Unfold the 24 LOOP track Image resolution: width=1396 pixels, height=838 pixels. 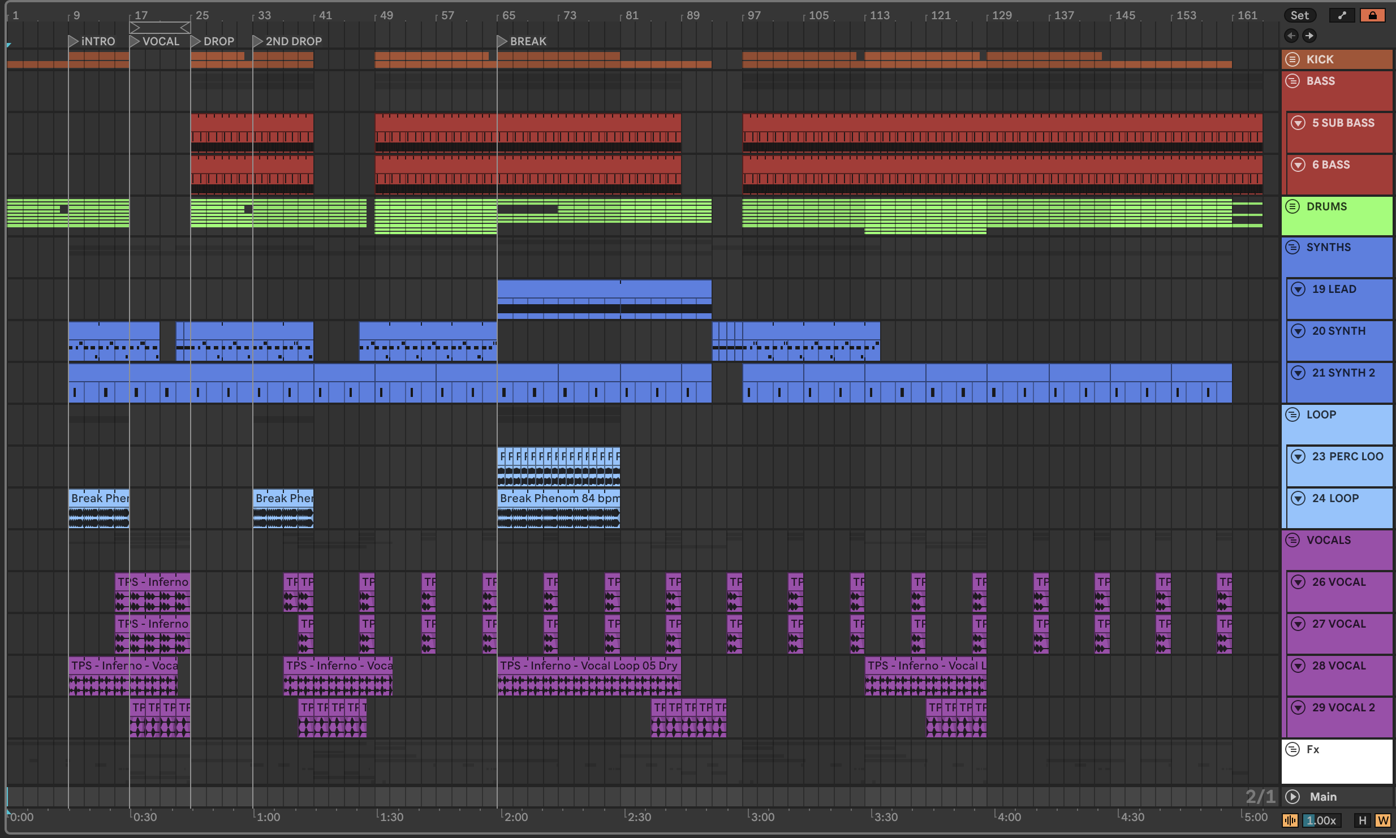coord(1298,498)
